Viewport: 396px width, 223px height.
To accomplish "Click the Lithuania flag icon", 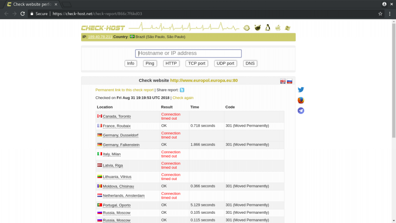I will pyautogui.click(x=100, y=177).
